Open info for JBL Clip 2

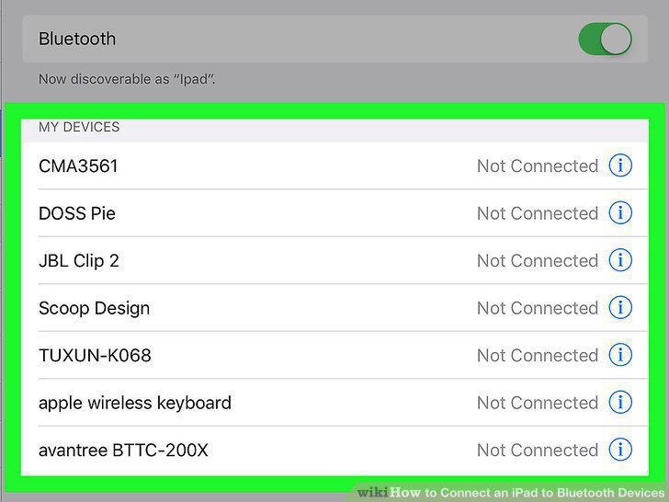(x=620, y=260)
